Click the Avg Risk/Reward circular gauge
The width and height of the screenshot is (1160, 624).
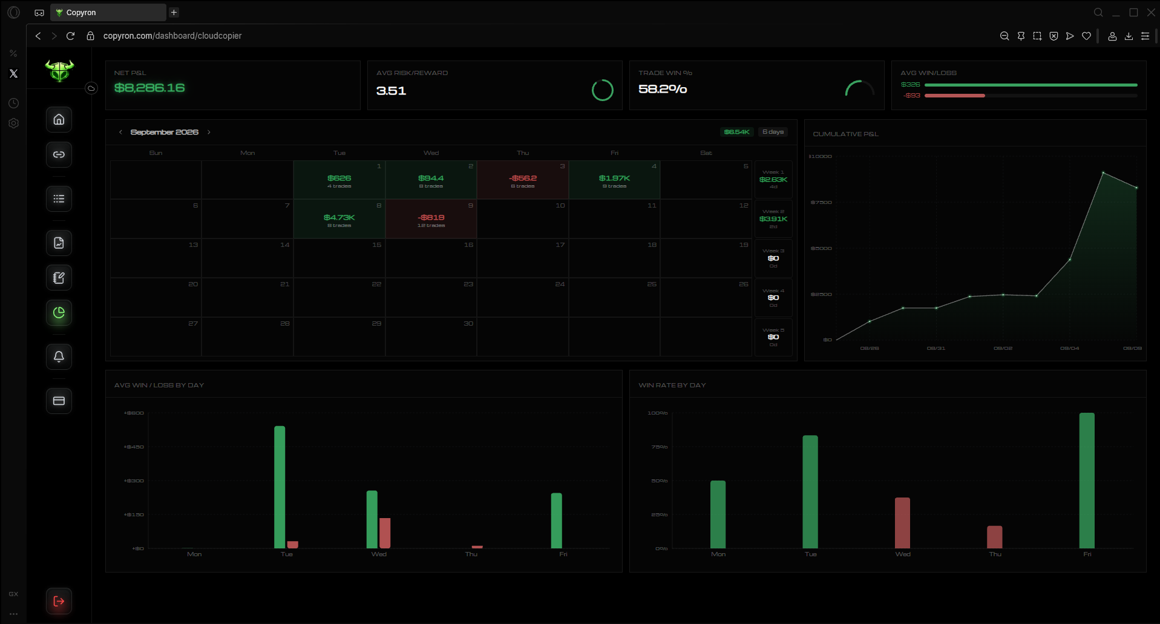(x=602, y=90)
